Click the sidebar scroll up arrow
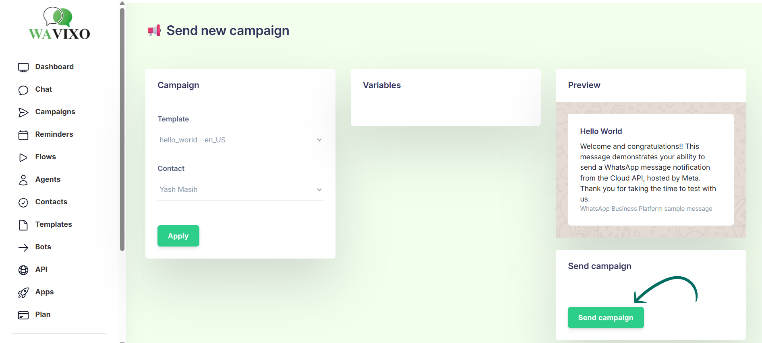The width and height of the screenshot is (762, 343). 122,3
